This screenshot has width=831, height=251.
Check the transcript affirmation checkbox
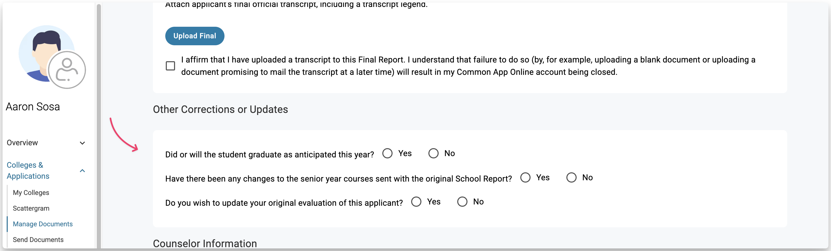[170, 66]
